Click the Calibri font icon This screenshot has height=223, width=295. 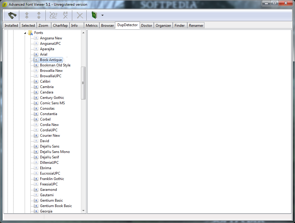[x=36, y=81]
